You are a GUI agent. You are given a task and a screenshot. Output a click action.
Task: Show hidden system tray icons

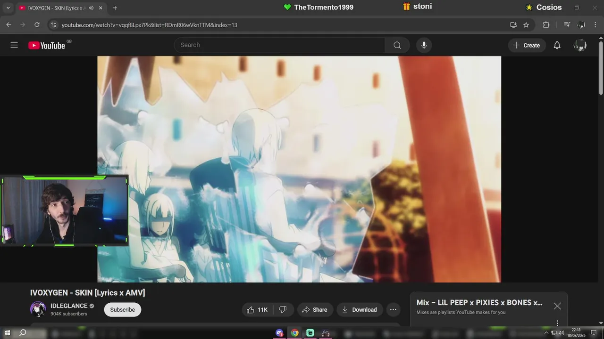546,333
